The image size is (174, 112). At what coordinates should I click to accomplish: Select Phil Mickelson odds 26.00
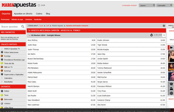pos(61,68)
